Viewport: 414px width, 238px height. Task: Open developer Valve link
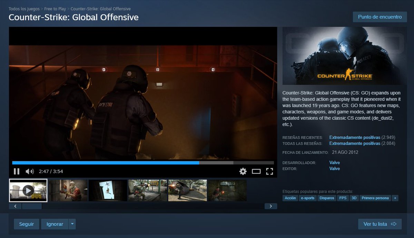335,163
